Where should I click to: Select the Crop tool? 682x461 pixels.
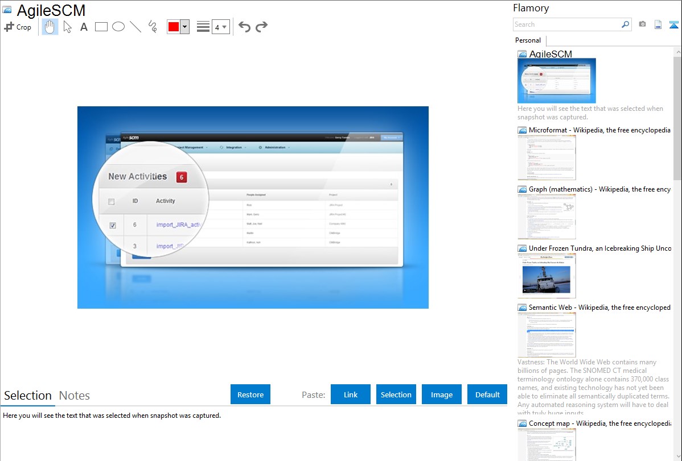tap(18, 27)
